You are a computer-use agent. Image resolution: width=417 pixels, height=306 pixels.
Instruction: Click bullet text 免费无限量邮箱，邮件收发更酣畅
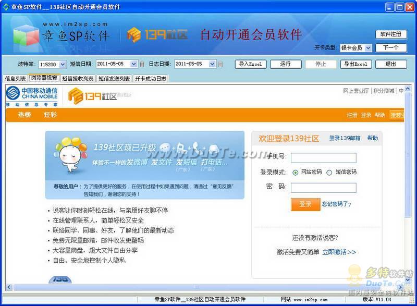[98, 240]
